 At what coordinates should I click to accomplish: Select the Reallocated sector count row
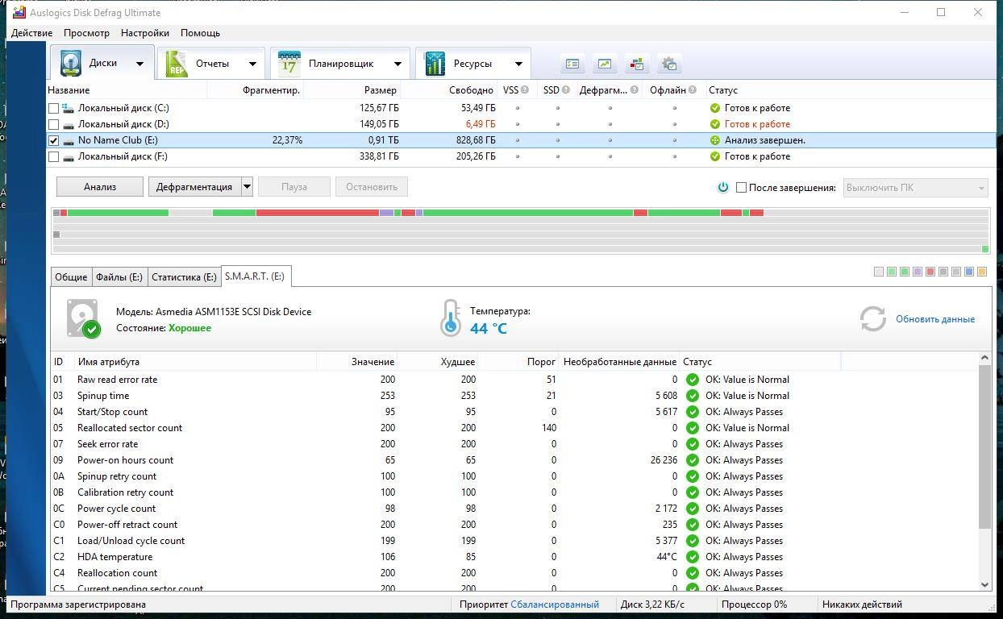(516, 428)
